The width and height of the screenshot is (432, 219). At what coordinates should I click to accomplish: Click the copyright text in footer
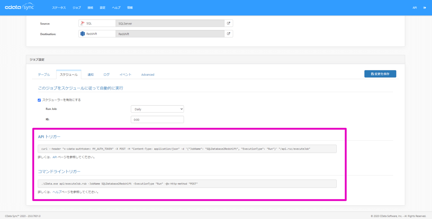pyautogui.click(x=398, y=216)
